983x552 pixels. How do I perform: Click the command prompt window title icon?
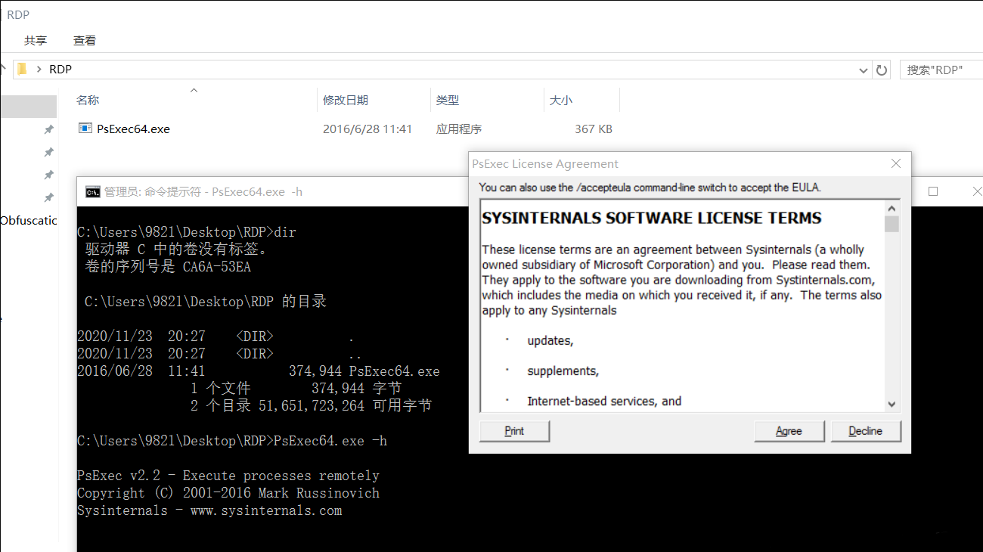click(92, 192)
